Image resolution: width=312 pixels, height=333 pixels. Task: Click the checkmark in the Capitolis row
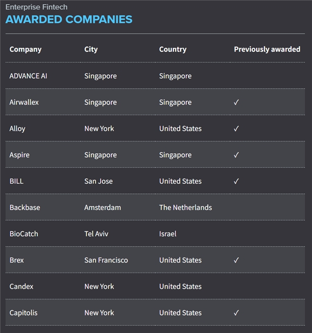236,313
